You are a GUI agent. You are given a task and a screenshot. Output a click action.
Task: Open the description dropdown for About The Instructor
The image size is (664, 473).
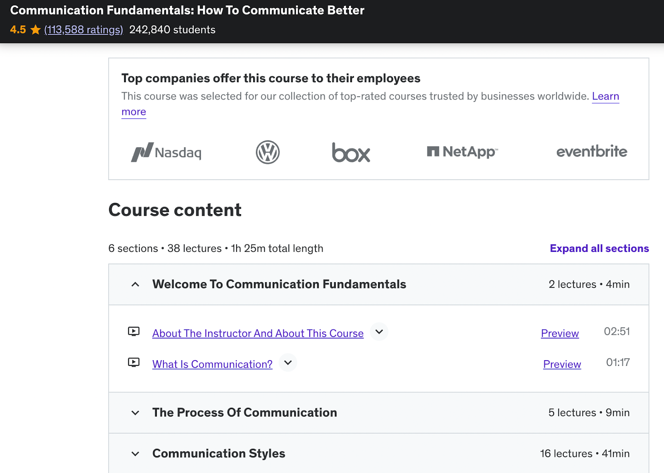378,332
